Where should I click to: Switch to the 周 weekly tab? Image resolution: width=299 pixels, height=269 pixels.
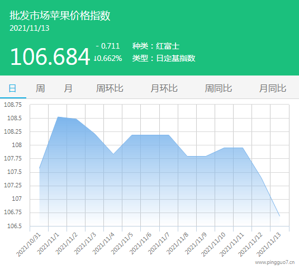tap(40, 88)
